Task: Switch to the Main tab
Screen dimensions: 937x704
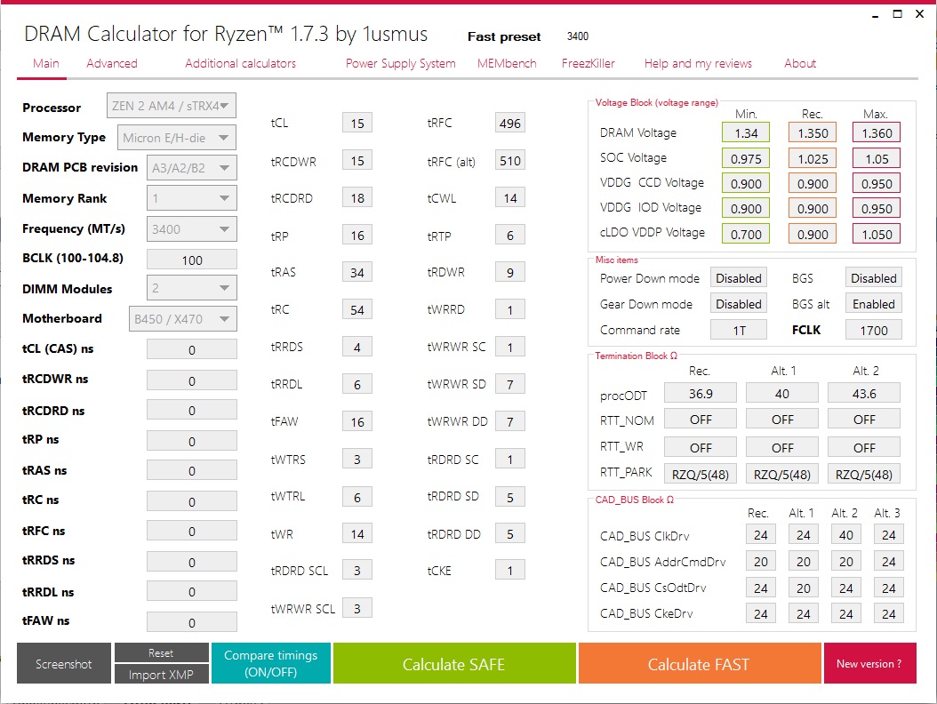Action: (x=45, y=63)
